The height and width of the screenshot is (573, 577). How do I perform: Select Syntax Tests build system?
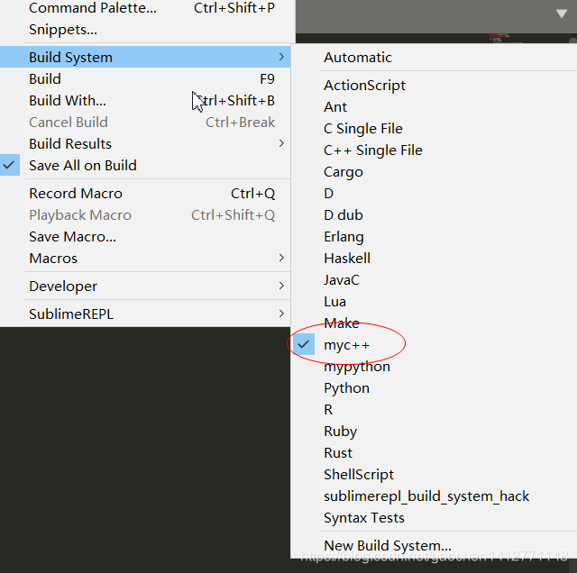434,517
